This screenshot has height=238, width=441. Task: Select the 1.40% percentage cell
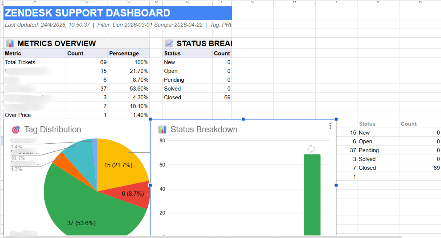click(x=128, y=115)
